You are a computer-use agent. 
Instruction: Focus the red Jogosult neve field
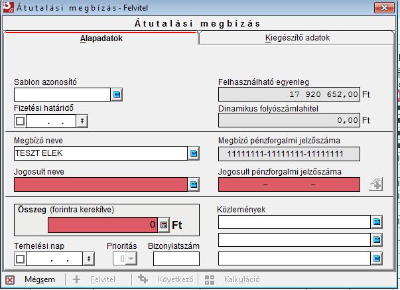tap(101, 184)
